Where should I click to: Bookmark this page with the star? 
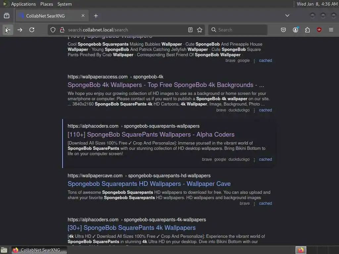point(200,30)
